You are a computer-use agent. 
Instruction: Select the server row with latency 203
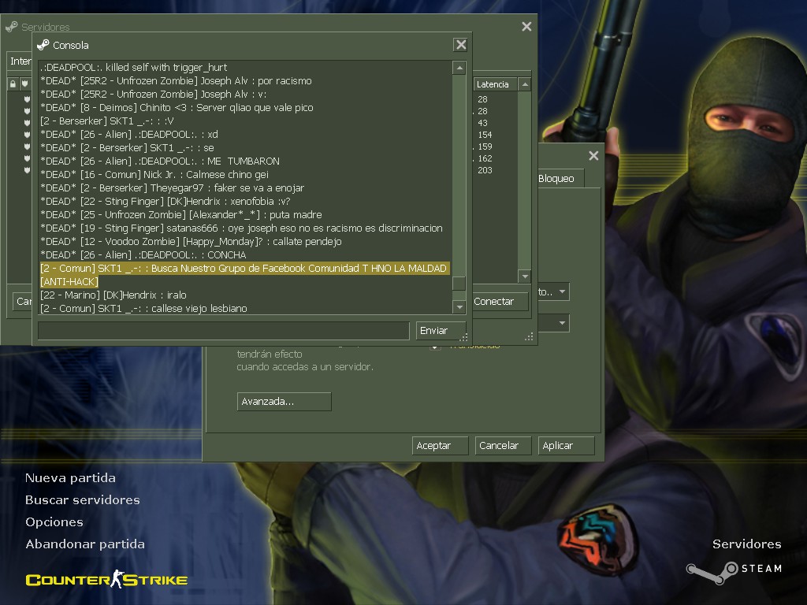pyautogui.click(x=485, y=170)
